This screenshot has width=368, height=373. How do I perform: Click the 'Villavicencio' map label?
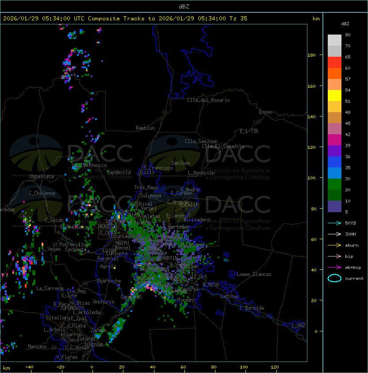[x=89, y=165]
